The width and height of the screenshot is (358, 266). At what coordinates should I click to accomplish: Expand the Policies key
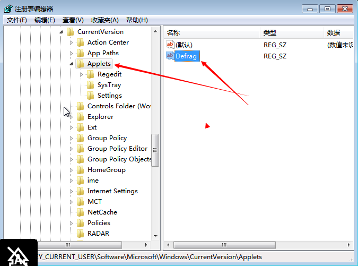click(x=71, y=224)
